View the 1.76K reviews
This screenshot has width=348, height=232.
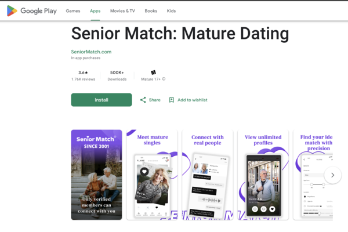83,79
